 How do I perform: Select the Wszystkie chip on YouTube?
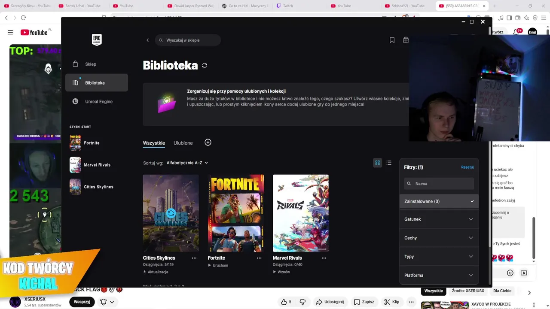(x=434, y=291)
